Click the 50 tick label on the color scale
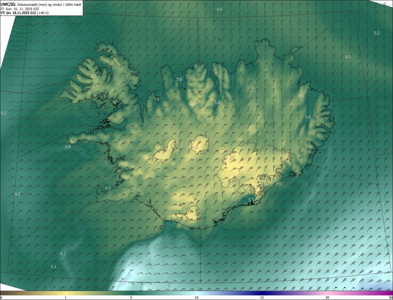Image resolution: width=393 pixels, height=300 pixels. click(391, 298)
